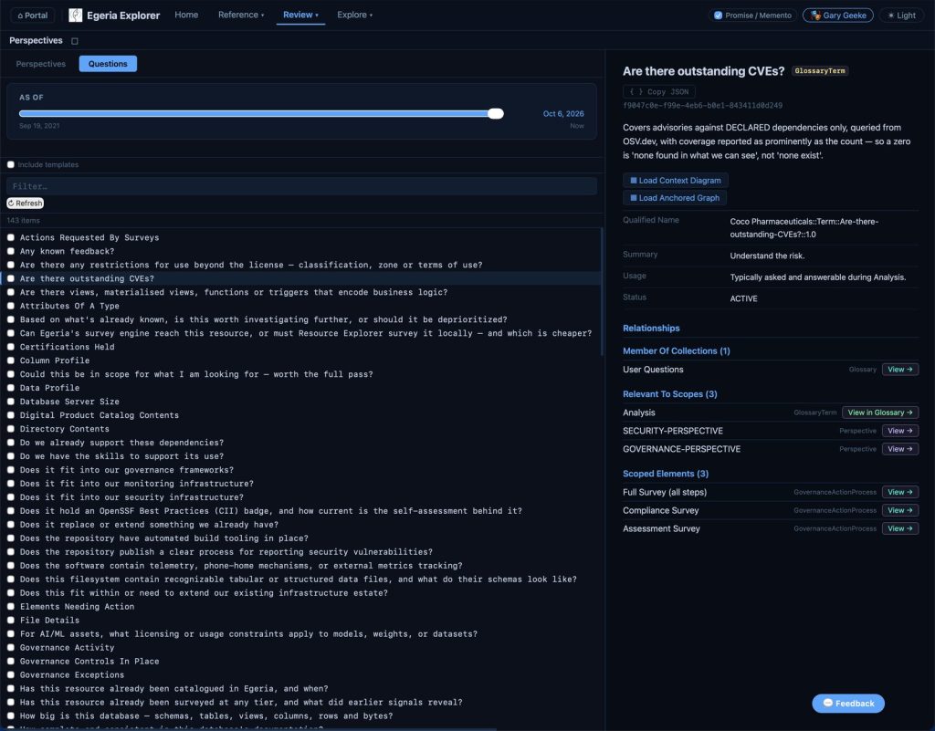Select 'Governance Controls In Place' row
This screenshot has width=935, height=731.
pyautogui.click(x=301, y=662)
